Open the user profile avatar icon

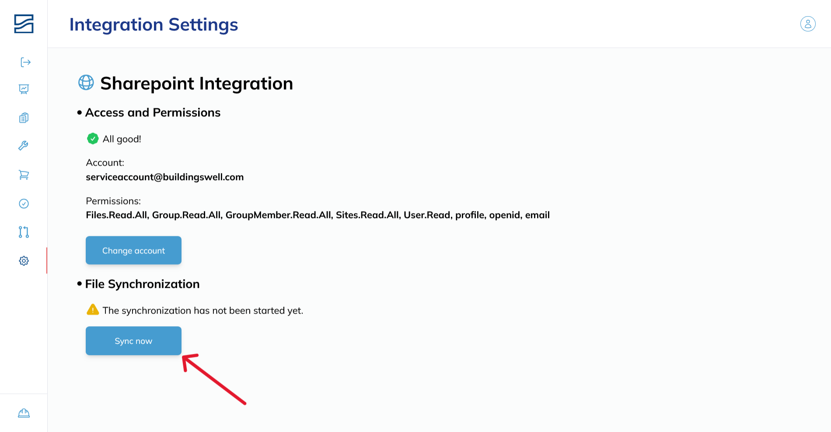pyautogui.click(x=808, y=24)
